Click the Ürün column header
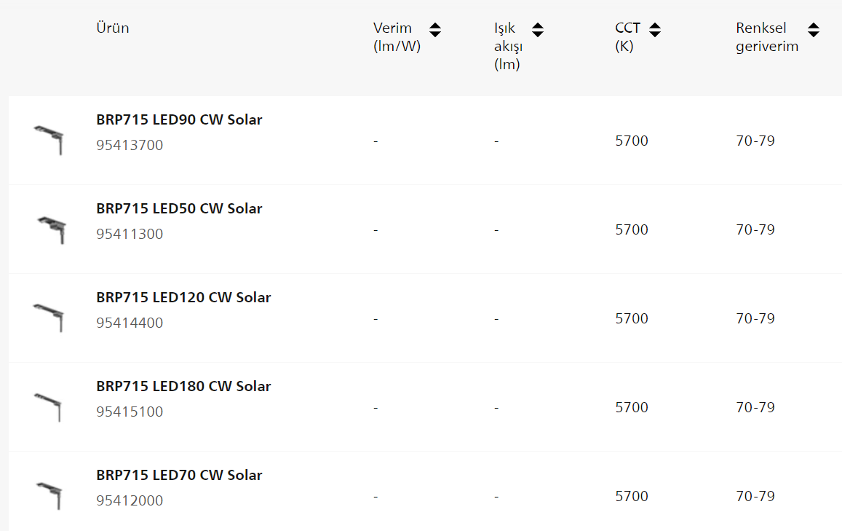 click(x=113, y=28)
